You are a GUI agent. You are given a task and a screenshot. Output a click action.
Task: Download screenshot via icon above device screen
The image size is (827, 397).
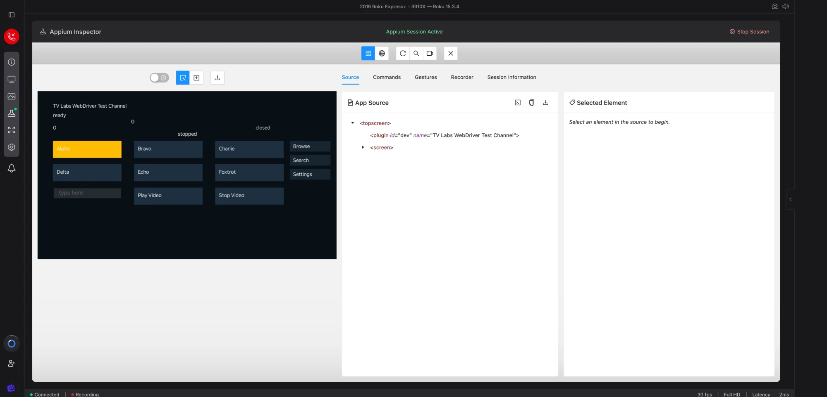[x=218, y=78]
